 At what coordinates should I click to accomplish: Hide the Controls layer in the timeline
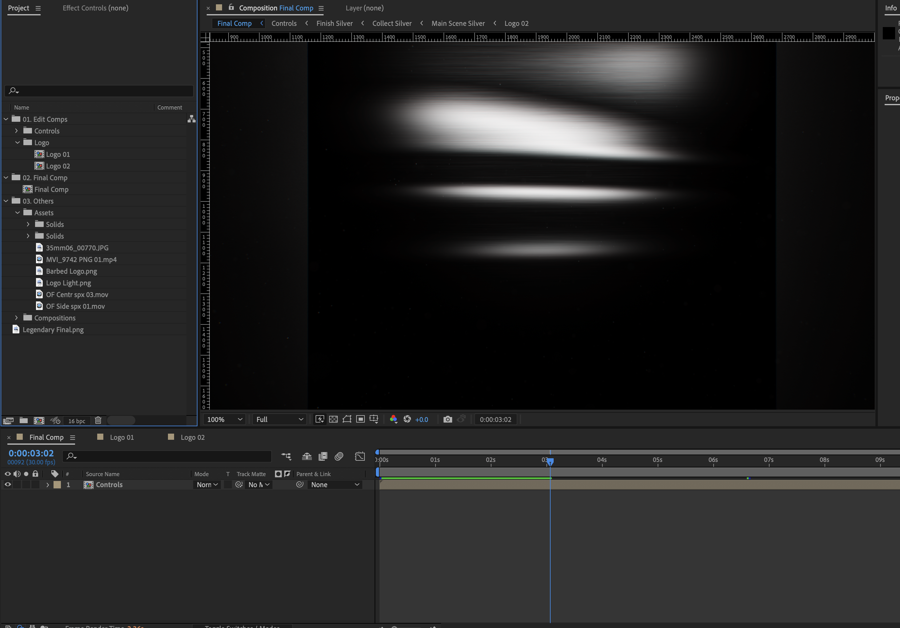pos(7,484)
